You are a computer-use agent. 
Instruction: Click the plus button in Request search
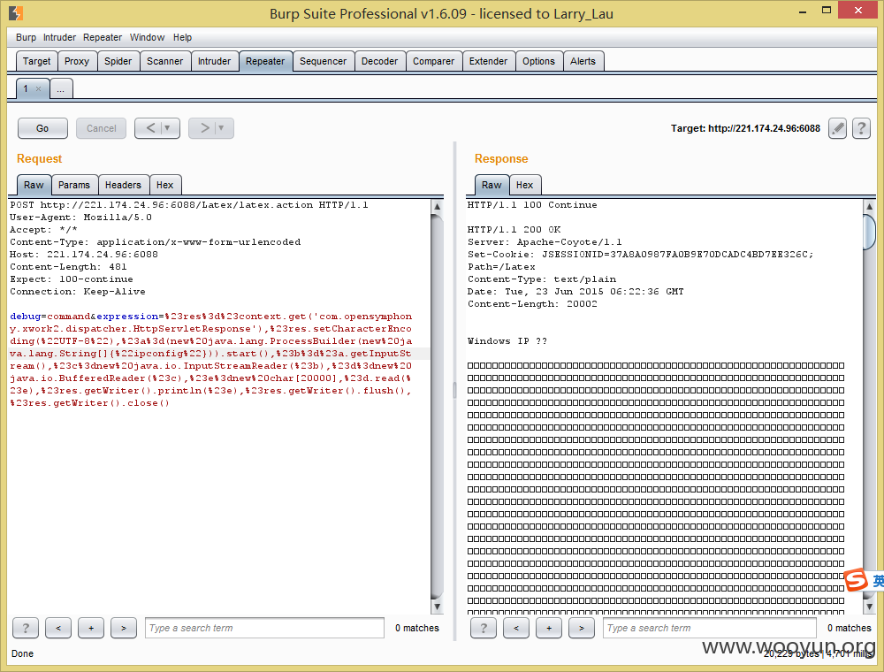[x=91, y=628]
